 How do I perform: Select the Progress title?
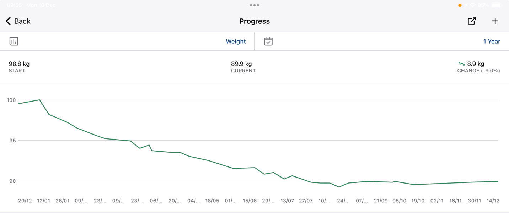coord(254,21)
